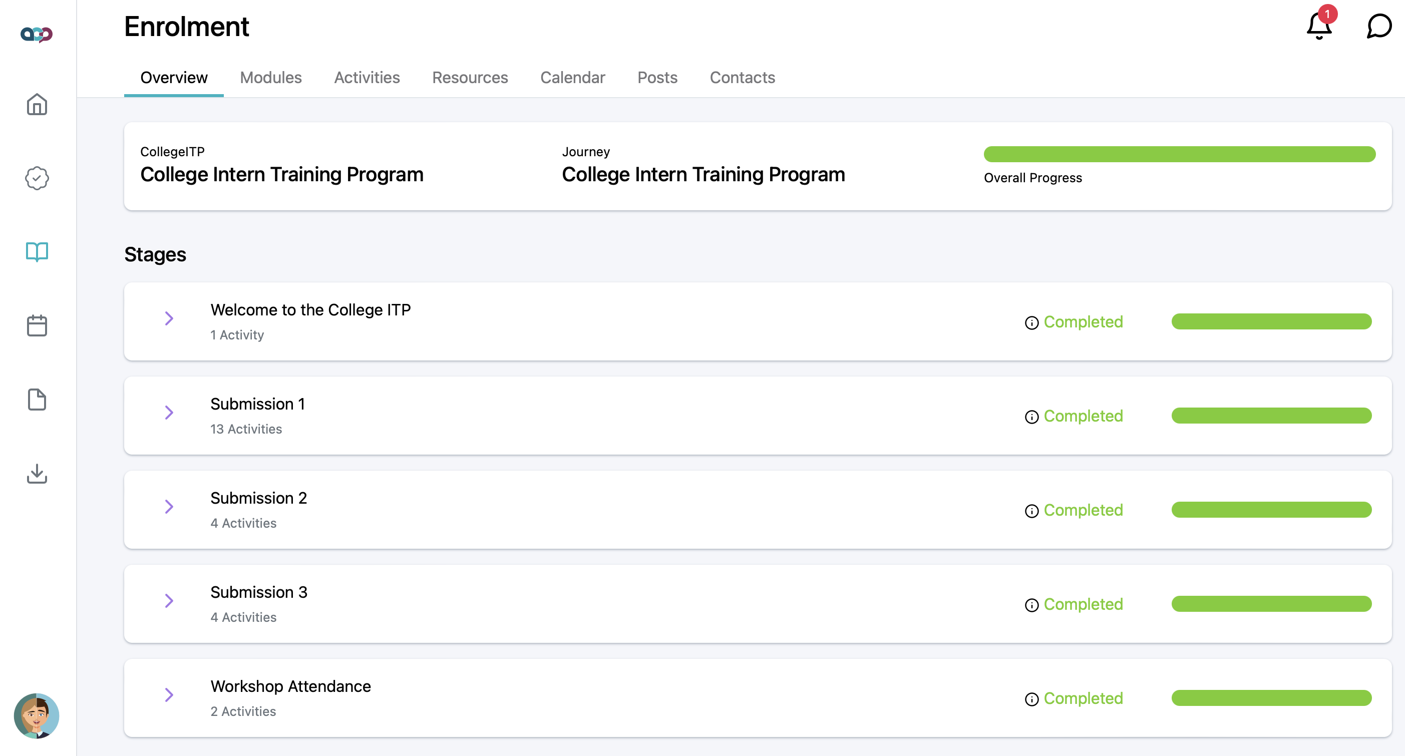Select the open book sidebar icon
Image resolution: width=1405 pixels, height=756 pixels.
(x=37, y=251)
